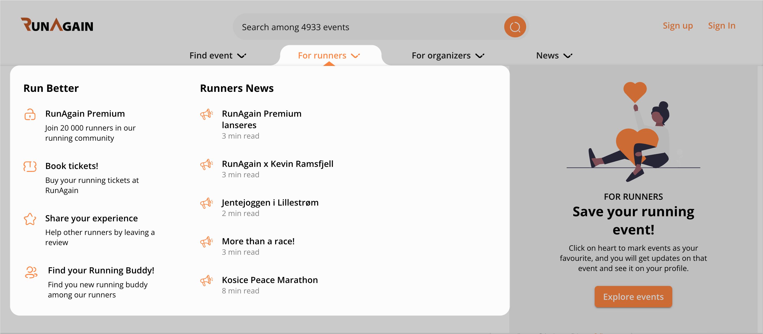Expand the For organizers chevron

point(480,56)
